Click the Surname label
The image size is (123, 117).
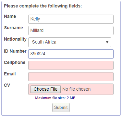pyautogui.click(x=14, y=28)
